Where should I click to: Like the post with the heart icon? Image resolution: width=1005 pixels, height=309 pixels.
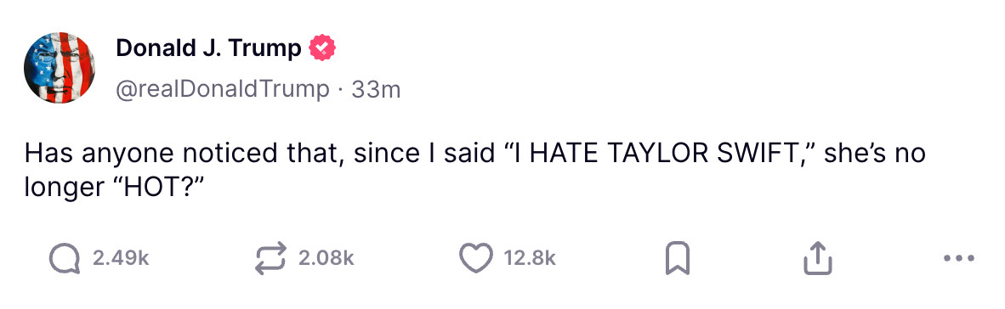point(476,258)
